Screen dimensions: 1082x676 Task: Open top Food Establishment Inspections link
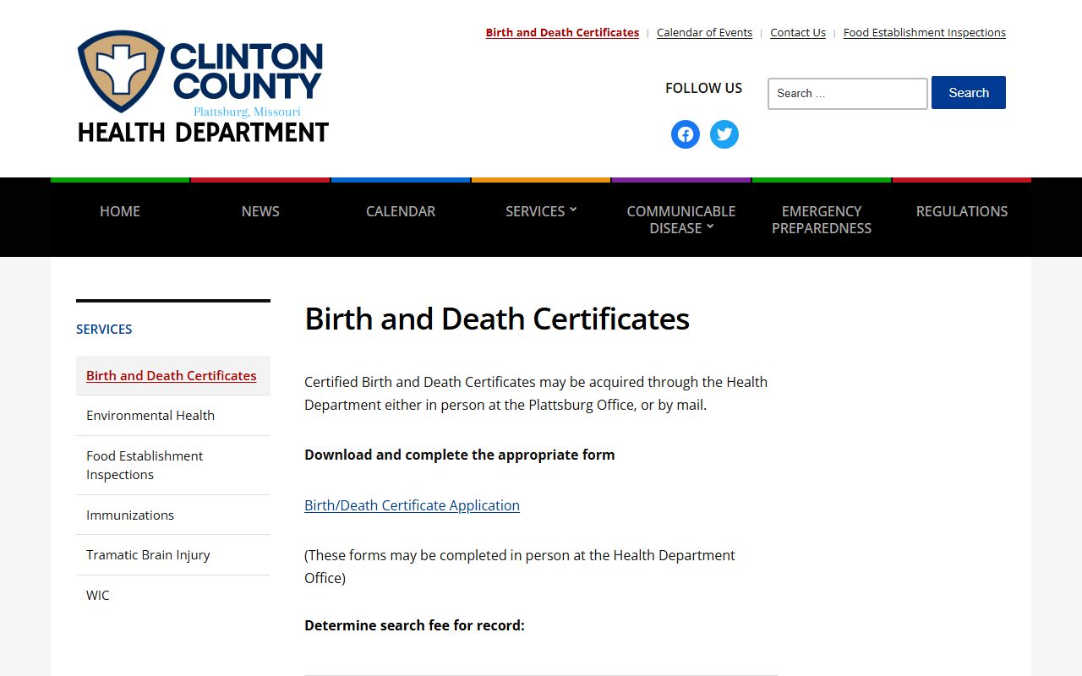coord(925,33)
